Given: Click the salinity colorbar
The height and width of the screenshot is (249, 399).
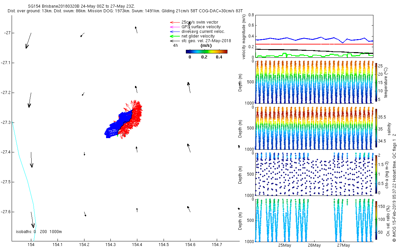Looking at the screenshot, I should 376,128.
